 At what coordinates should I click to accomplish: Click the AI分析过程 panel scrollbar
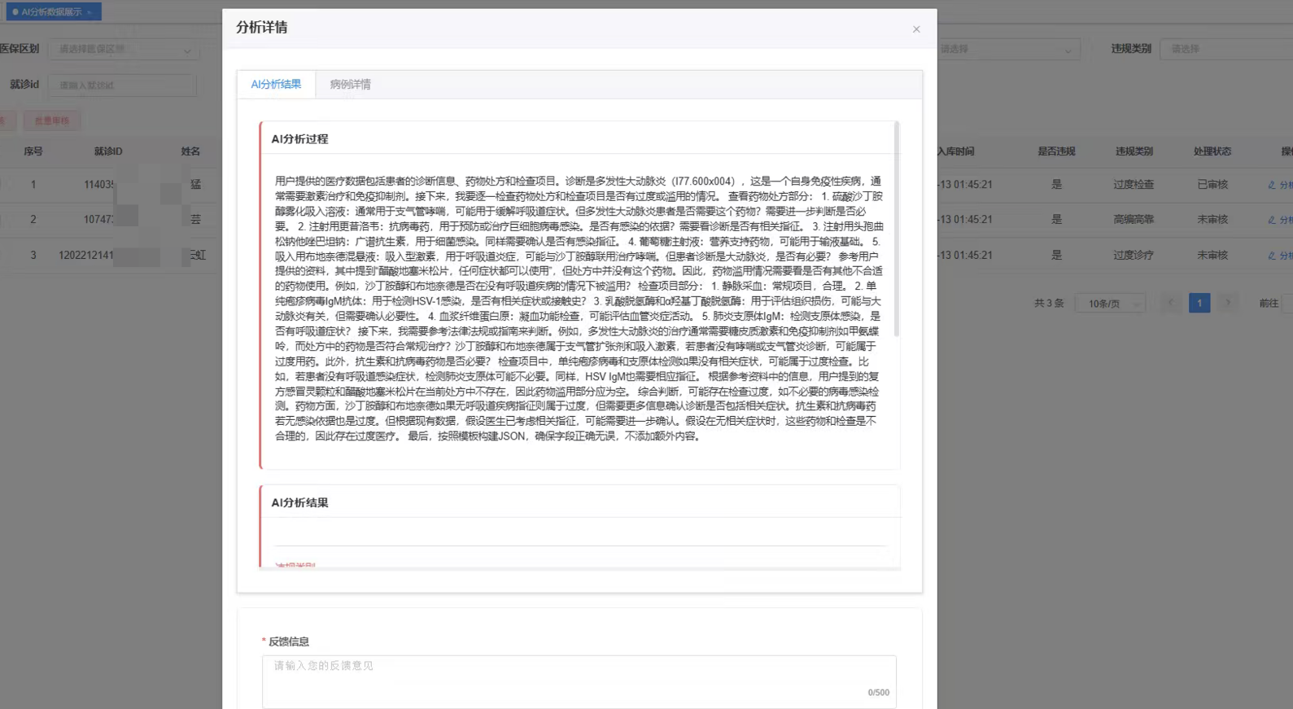[896, 229]
